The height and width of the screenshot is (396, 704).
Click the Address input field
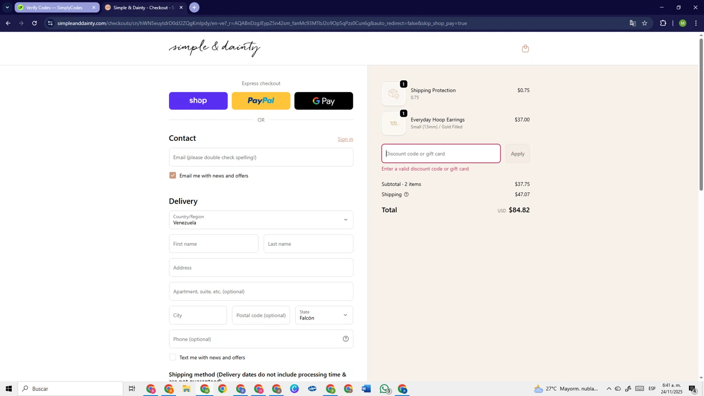tap(261, 267)
